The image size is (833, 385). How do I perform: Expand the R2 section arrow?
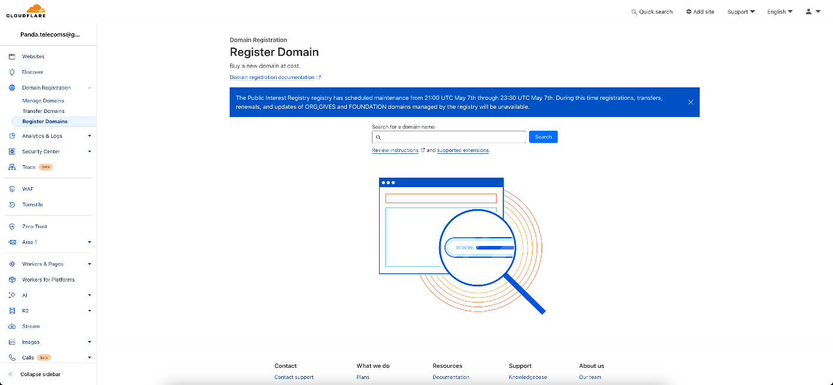click(x=89, y=311)
